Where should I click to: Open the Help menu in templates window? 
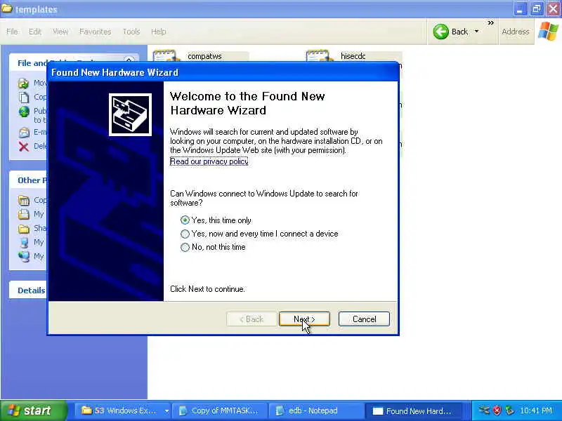click(x=158, y=32)
